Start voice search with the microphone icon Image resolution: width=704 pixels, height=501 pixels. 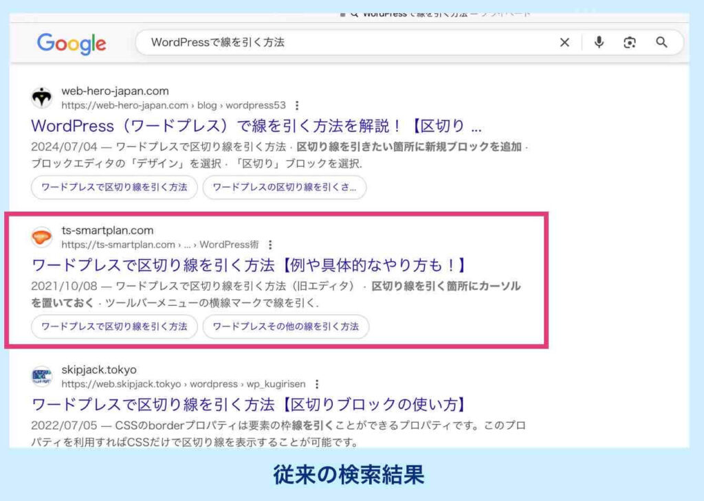click(x=599, y=42)
